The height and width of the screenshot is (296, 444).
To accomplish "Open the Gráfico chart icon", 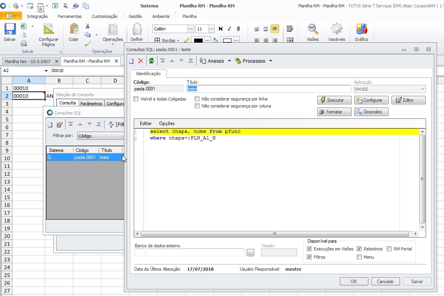I will tap(362, 30).
